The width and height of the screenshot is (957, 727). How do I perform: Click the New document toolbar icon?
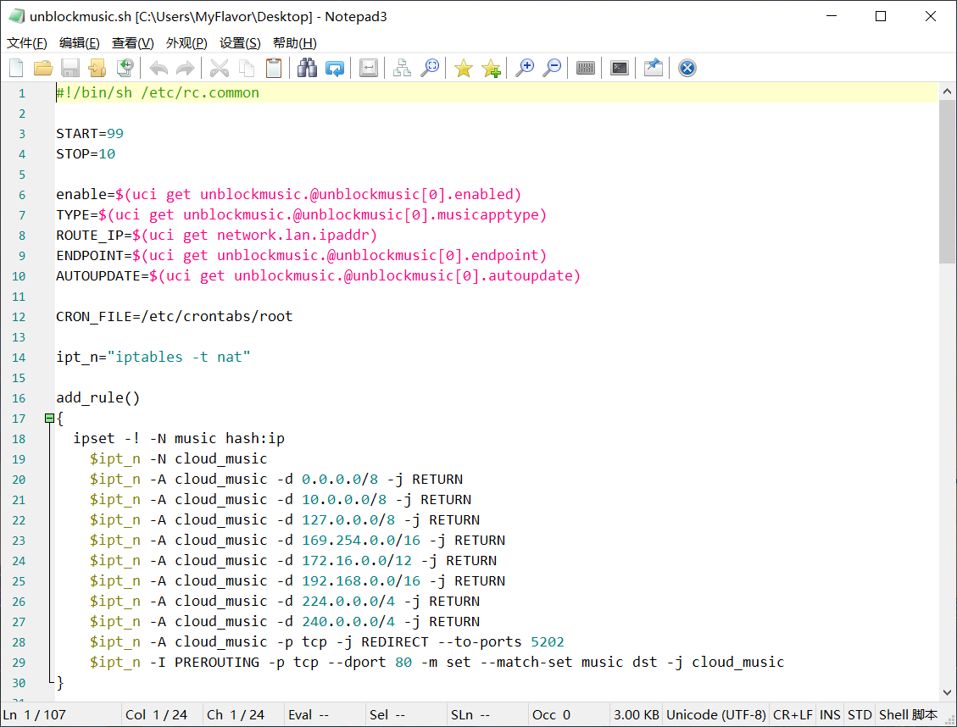(16, 68)
